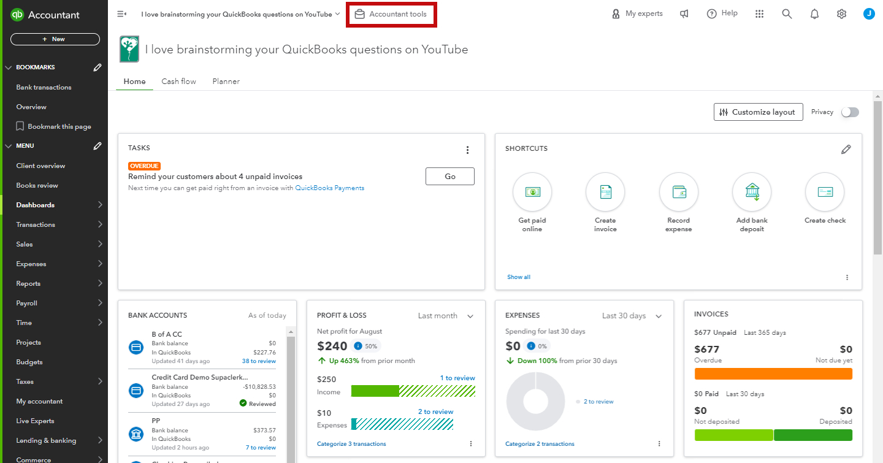Open the announcements megaphone icon

684,14
